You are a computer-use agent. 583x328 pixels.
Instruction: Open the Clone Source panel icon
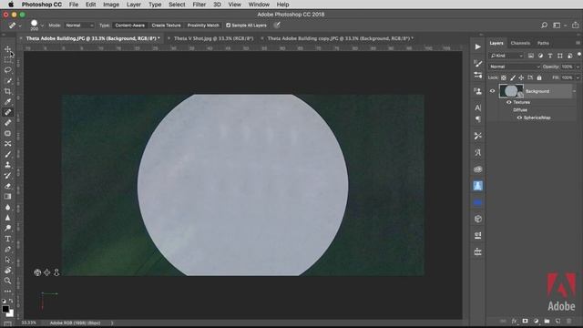coord(477,91)
